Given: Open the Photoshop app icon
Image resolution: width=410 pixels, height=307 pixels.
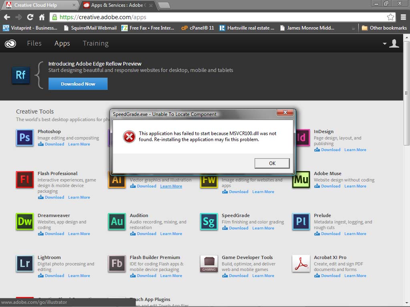Looking at the screenshot, I should (24, 138).
